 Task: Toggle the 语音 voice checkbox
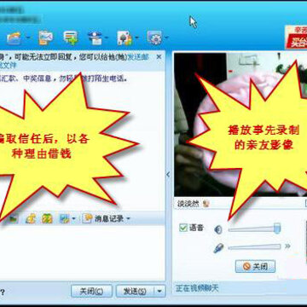(183, 228)
